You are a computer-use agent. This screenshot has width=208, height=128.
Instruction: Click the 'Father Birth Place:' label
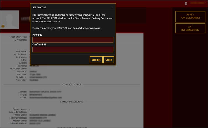(18, 118)
